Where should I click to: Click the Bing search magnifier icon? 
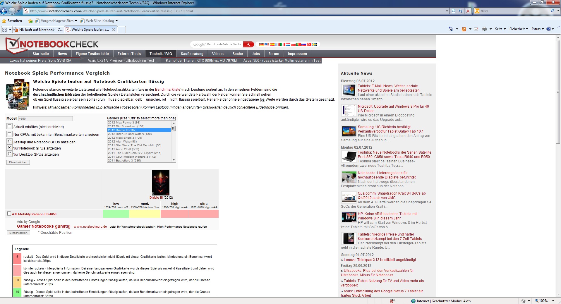point(552,11)
